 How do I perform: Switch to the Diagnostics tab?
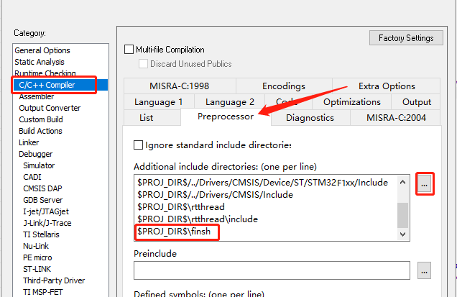pyautogui.click(x=310, y=117)
